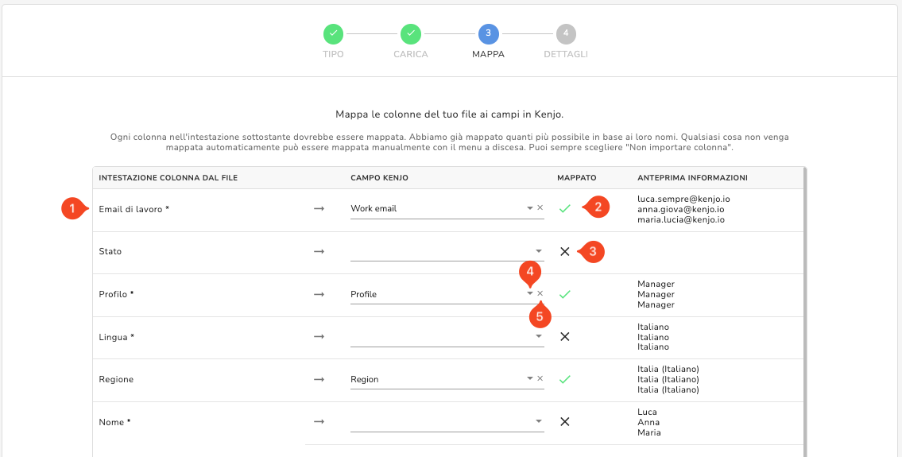Select the DETTAGLI step label

(566, 54)
